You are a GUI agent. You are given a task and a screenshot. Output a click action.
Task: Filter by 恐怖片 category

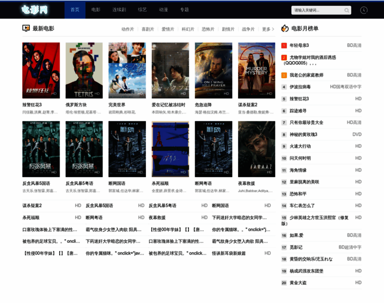tap(208, 29)
